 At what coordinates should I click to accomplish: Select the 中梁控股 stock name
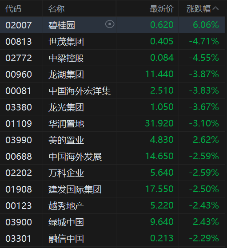66,58
